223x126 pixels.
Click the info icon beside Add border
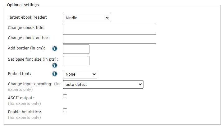pos(55,49)
